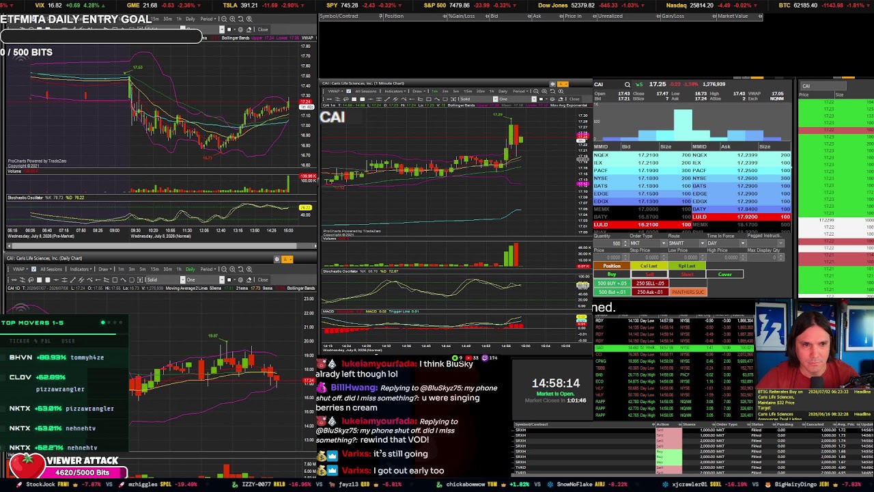Zoom in on the 1 Minute Chart
The image size is (874, 492).
pyautogui.click(x=544, y=92)
